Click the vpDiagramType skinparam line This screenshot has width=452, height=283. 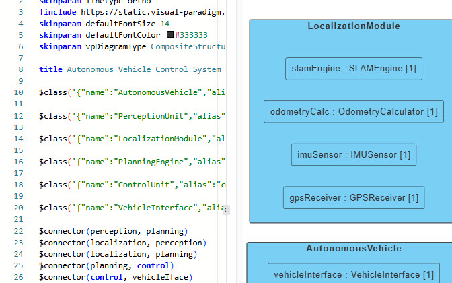[132, 46]
